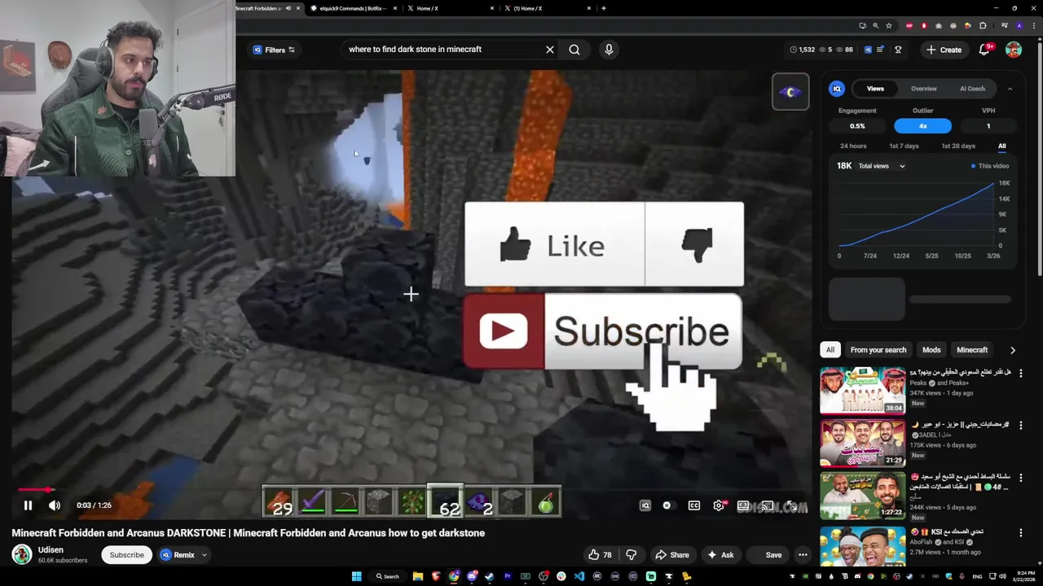The image size is (1043, 586).
Task: Select the 1st 7 days range
Action: (904, 146)
